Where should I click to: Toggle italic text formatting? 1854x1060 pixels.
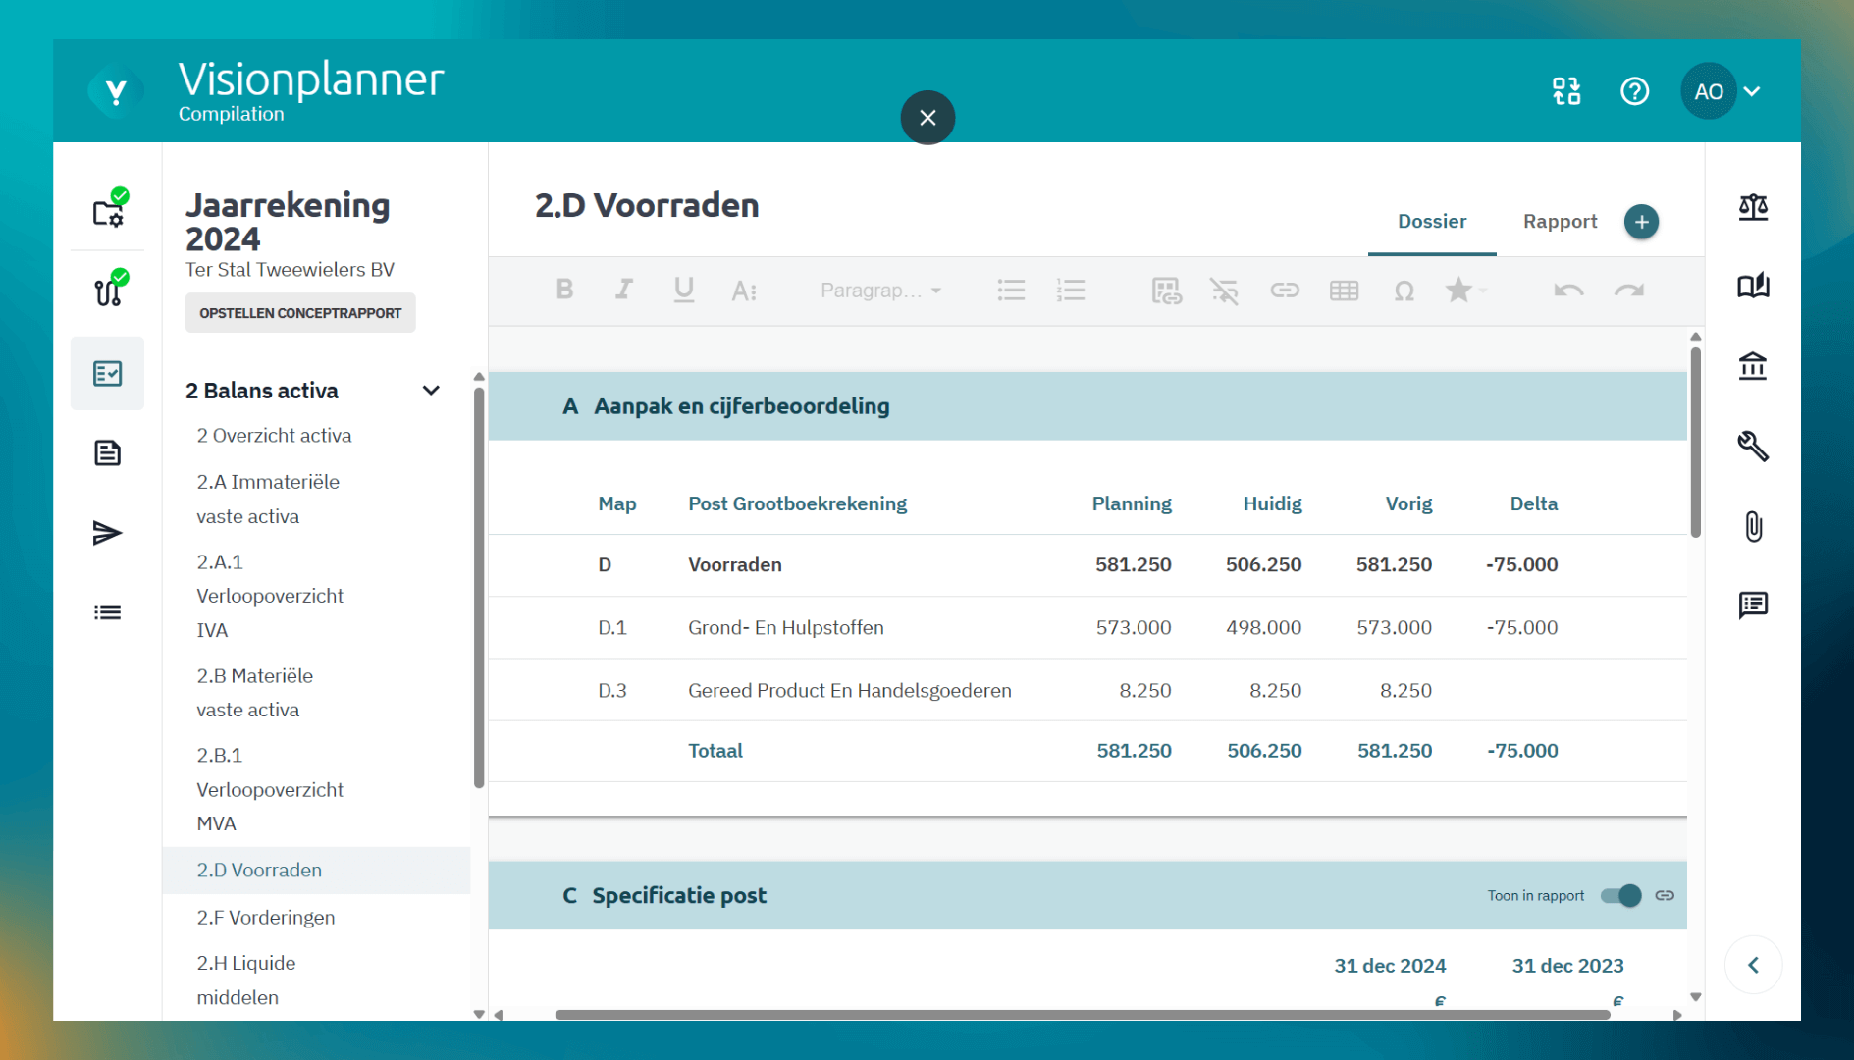point(623,290)
